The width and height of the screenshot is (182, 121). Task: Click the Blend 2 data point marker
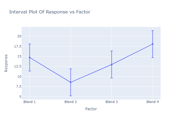tap(71, 82)
